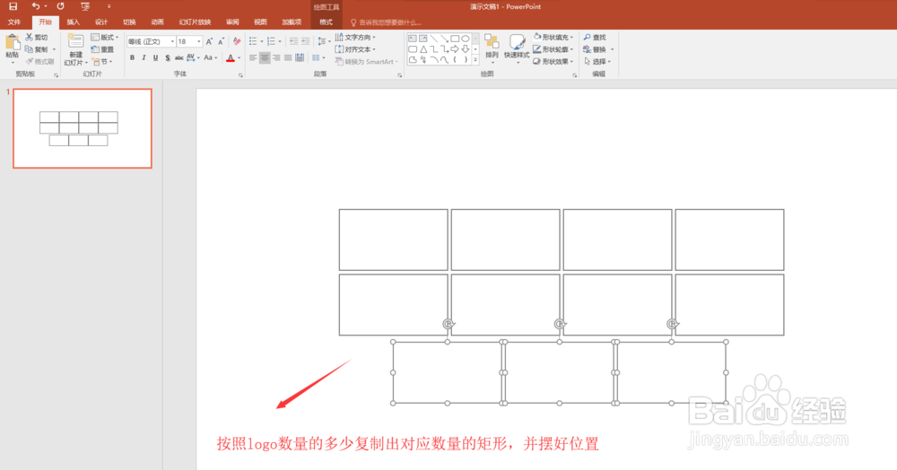Open the 文件 file tab
This screenshot has width=897, height=470.
(x=14, y=22)
